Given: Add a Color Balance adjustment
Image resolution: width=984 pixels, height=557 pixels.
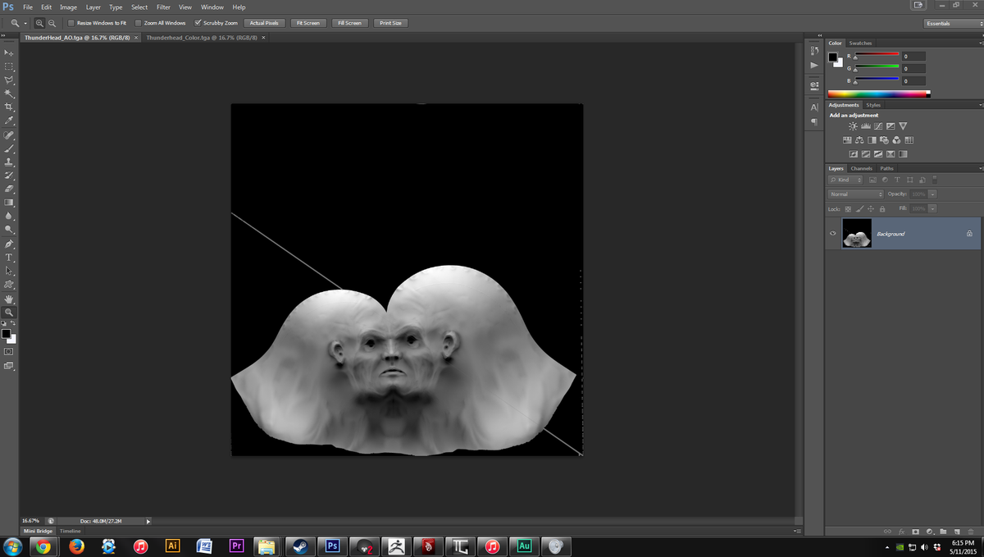Looking at the screenshot, I should (x=859, y=140).
